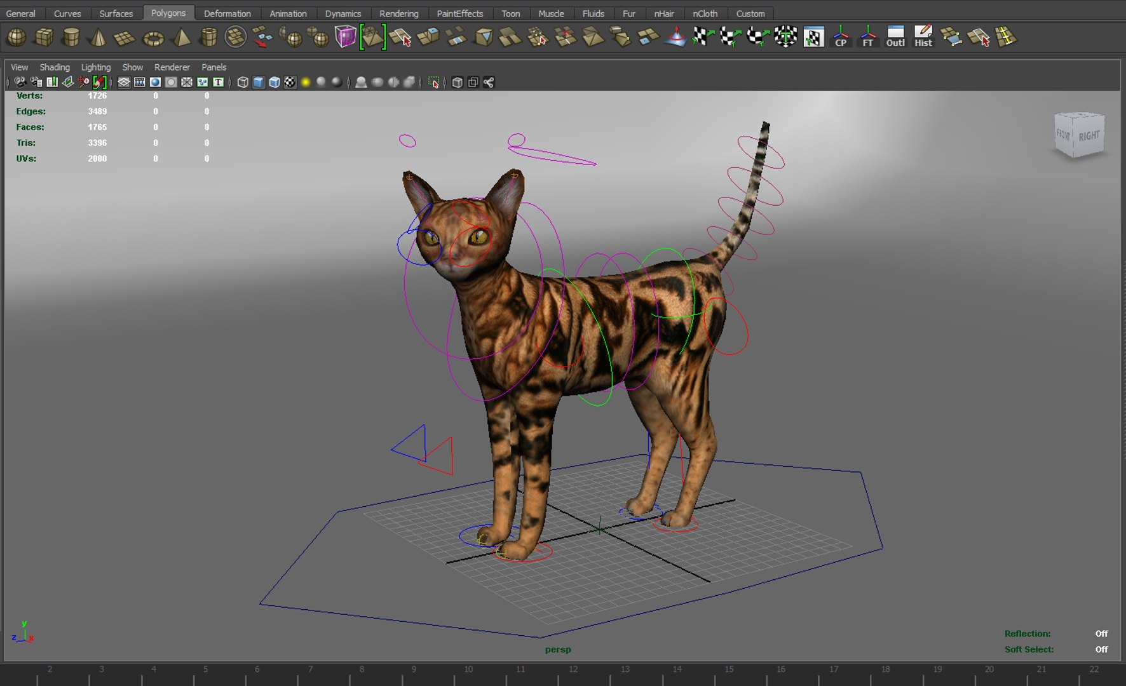
Task: Toggle the film gate overlay
Action: click(140, 82)
